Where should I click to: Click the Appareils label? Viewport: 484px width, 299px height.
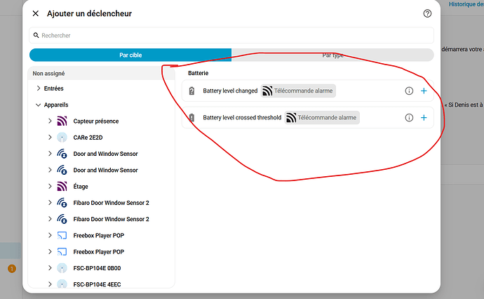(56, 105)
